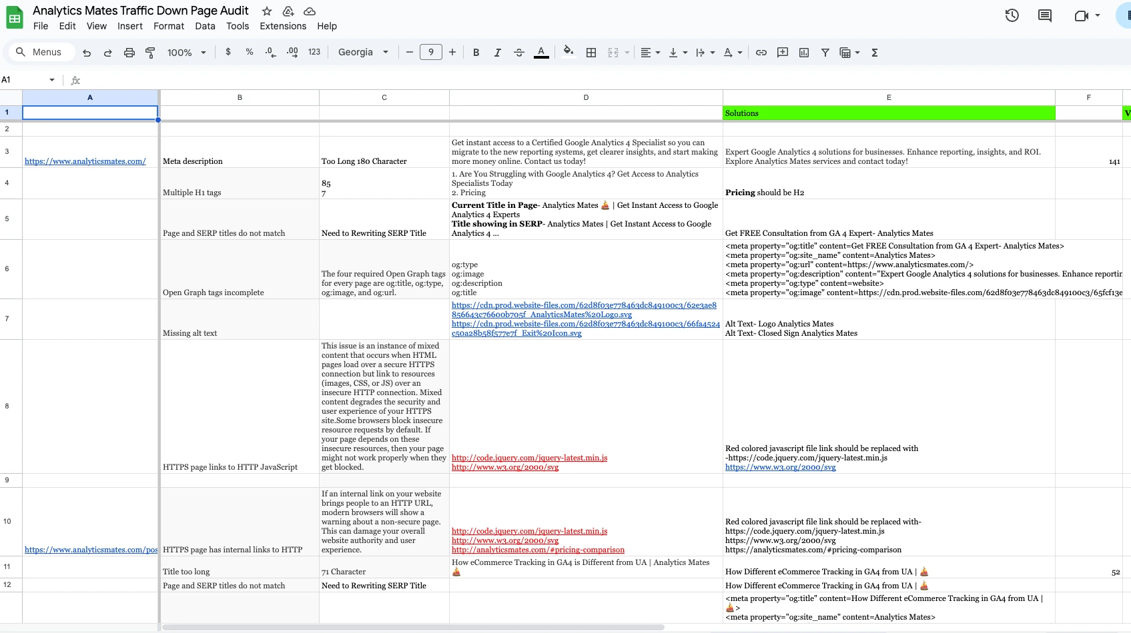Decrease font size minus button
Image resolution: width=1131 pixels, height=633 pixels.
pyautogui.click(x=410, y=52)
